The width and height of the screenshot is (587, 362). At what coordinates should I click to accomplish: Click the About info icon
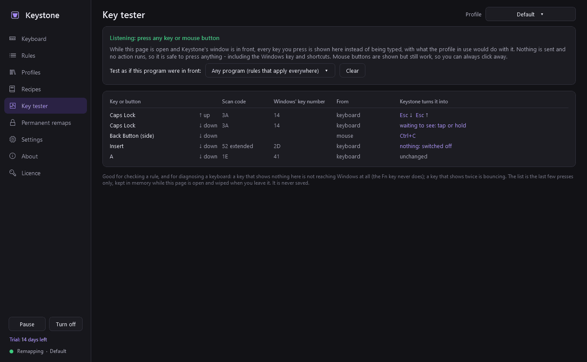(x=12, y=156)
